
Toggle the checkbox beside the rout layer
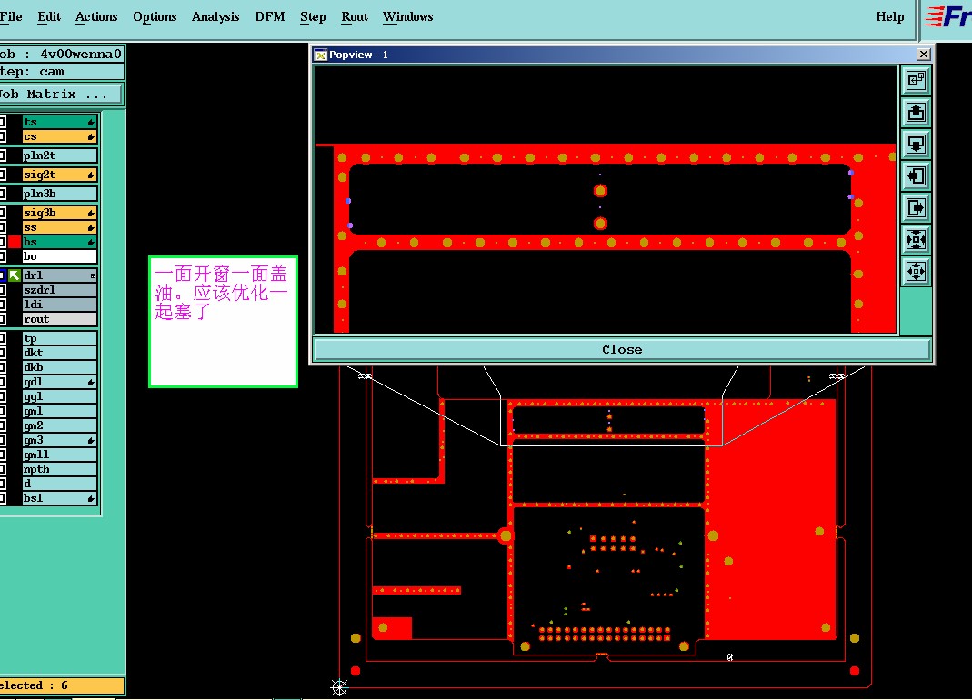pos(3,319)
